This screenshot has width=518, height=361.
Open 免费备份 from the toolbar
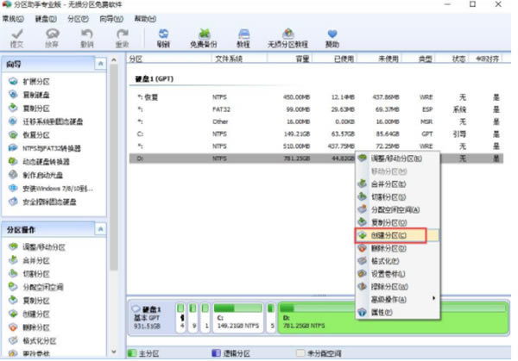(204, 38)
